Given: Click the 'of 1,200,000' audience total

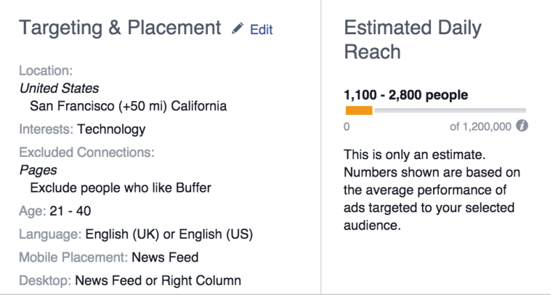Looking at the screenshot, I should [481, 127].
